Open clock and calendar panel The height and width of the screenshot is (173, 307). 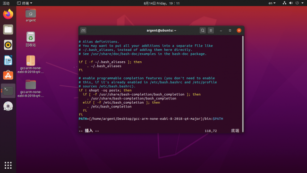pyautogui.click(x=162, y=3)
